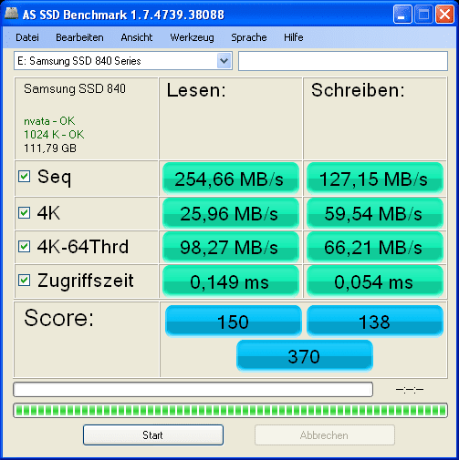Open the Datei menu
459x460 pixels.
click(x=27, y=37)
